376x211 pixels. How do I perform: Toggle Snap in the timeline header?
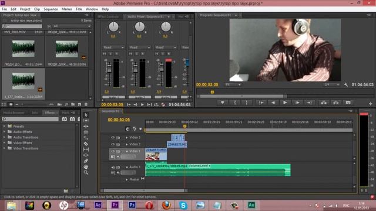coord(127,129)
